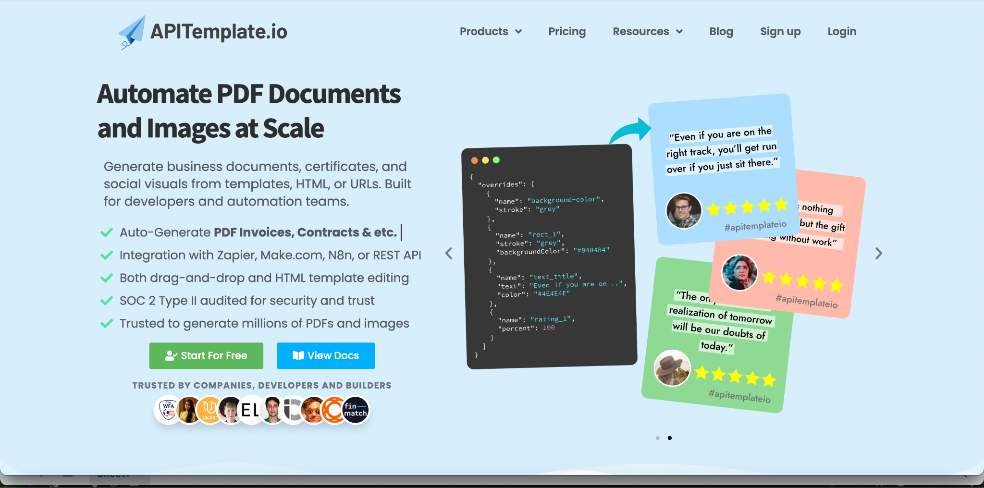Click the star rating on the green card

click(x=735, y=376)
